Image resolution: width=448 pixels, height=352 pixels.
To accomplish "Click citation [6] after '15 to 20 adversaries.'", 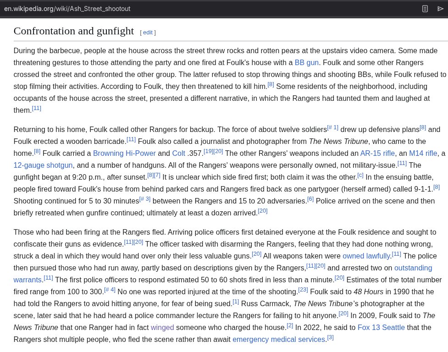I will [310, 199].
